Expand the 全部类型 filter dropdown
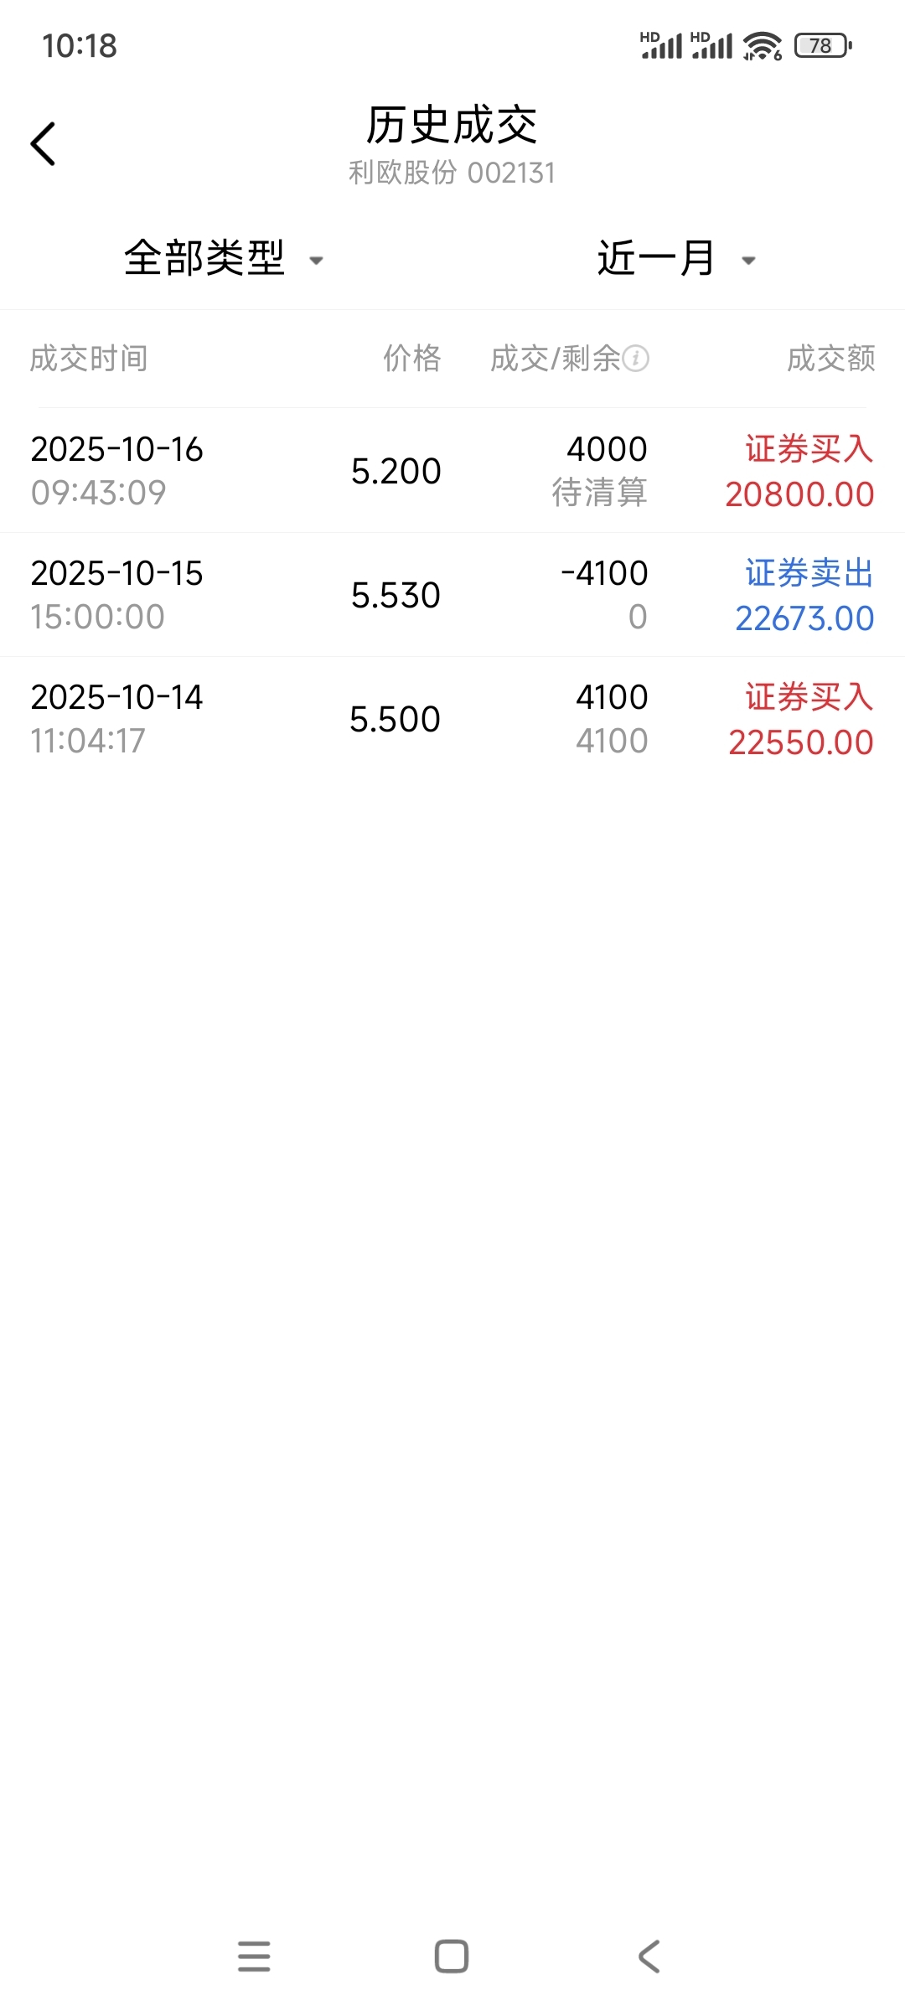 pyautogui.click(x=204, y=258)
